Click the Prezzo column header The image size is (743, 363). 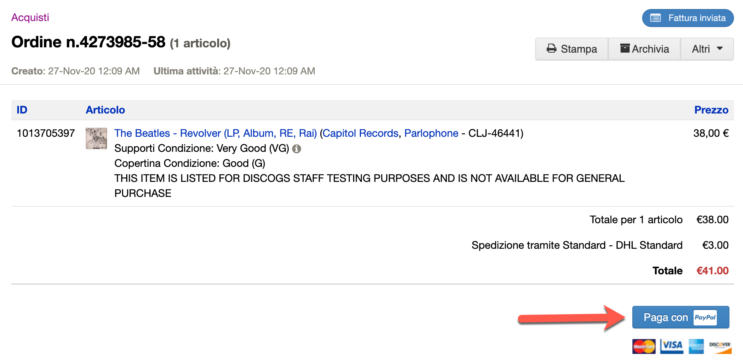(711, 110)
